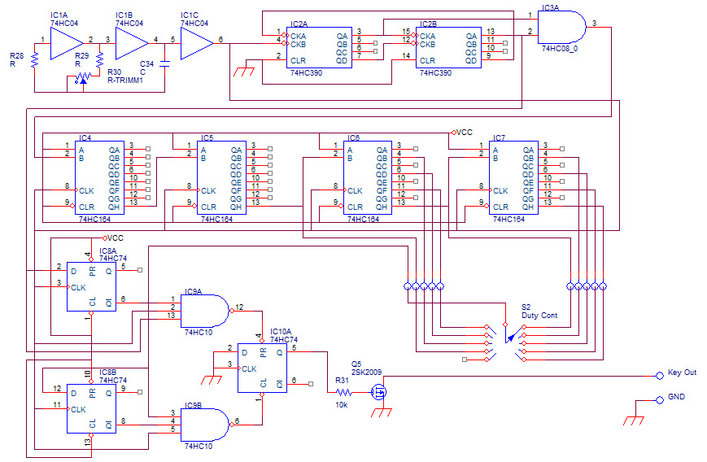Click the 'Key Out' text label
Viewport: 707px width, 462px height.
click(x=682, y=373)
